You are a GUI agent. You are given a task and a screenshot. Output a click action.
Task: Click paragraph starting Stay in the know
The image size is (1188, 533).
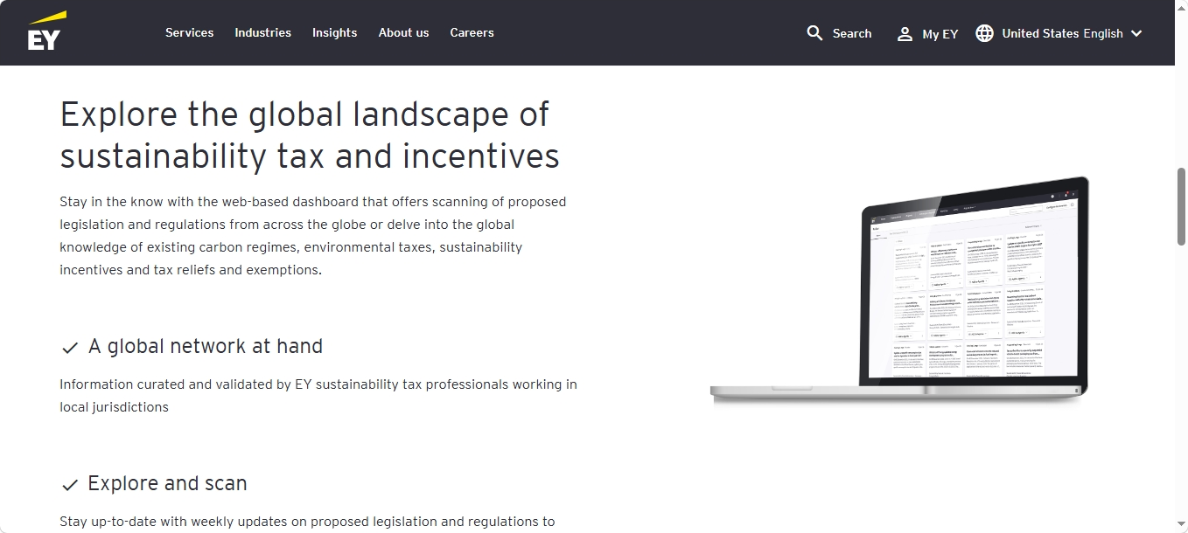point(313,236)
